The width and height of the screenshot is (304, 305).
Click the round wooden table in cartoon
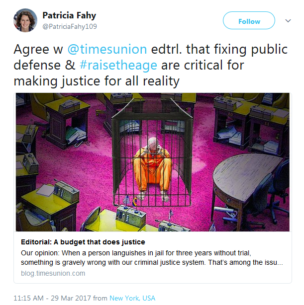tap(246, 177)
